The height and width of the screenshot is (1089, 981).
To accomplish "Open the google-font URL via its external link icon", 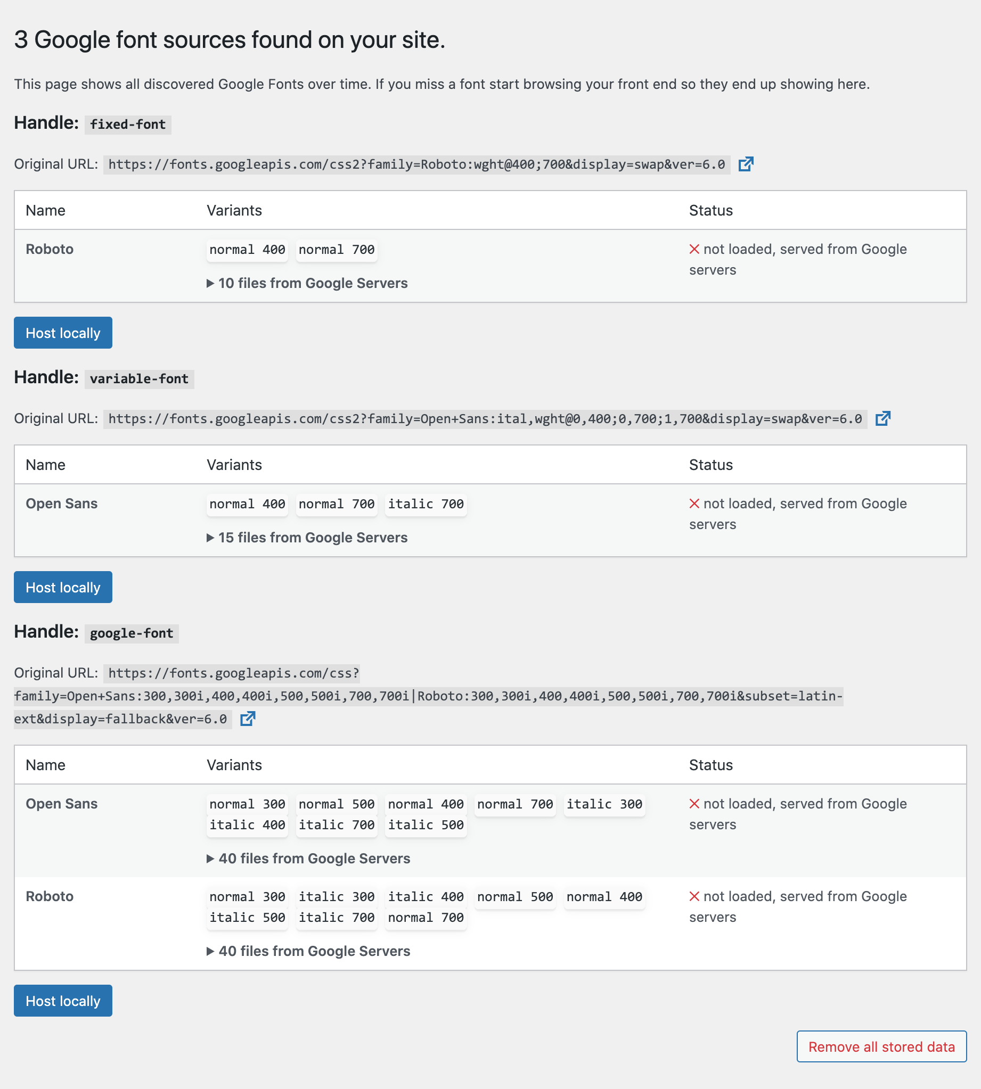I will [x=248, y=719].
